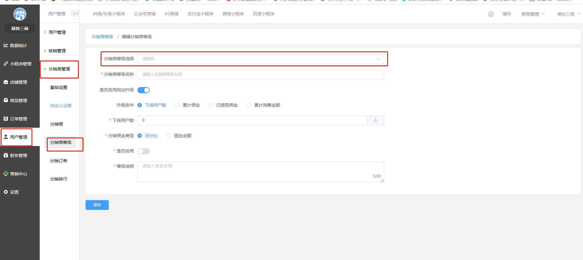
Task: Switch to h5商城 tab
Action: 171,14
